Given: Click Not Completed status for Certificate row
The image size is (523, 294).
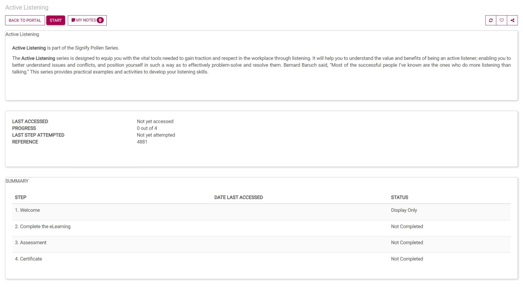Looking at the screenshot, I should coord(407,259).
